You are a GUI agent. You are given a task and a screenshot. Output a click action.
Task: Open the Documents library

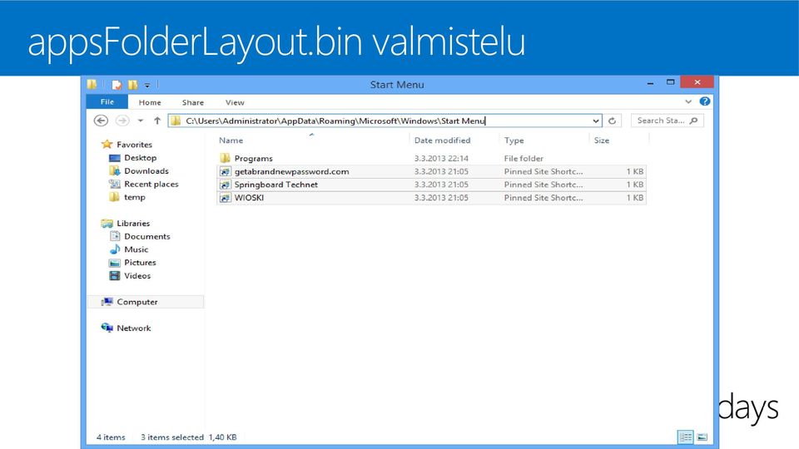(146, 237)
